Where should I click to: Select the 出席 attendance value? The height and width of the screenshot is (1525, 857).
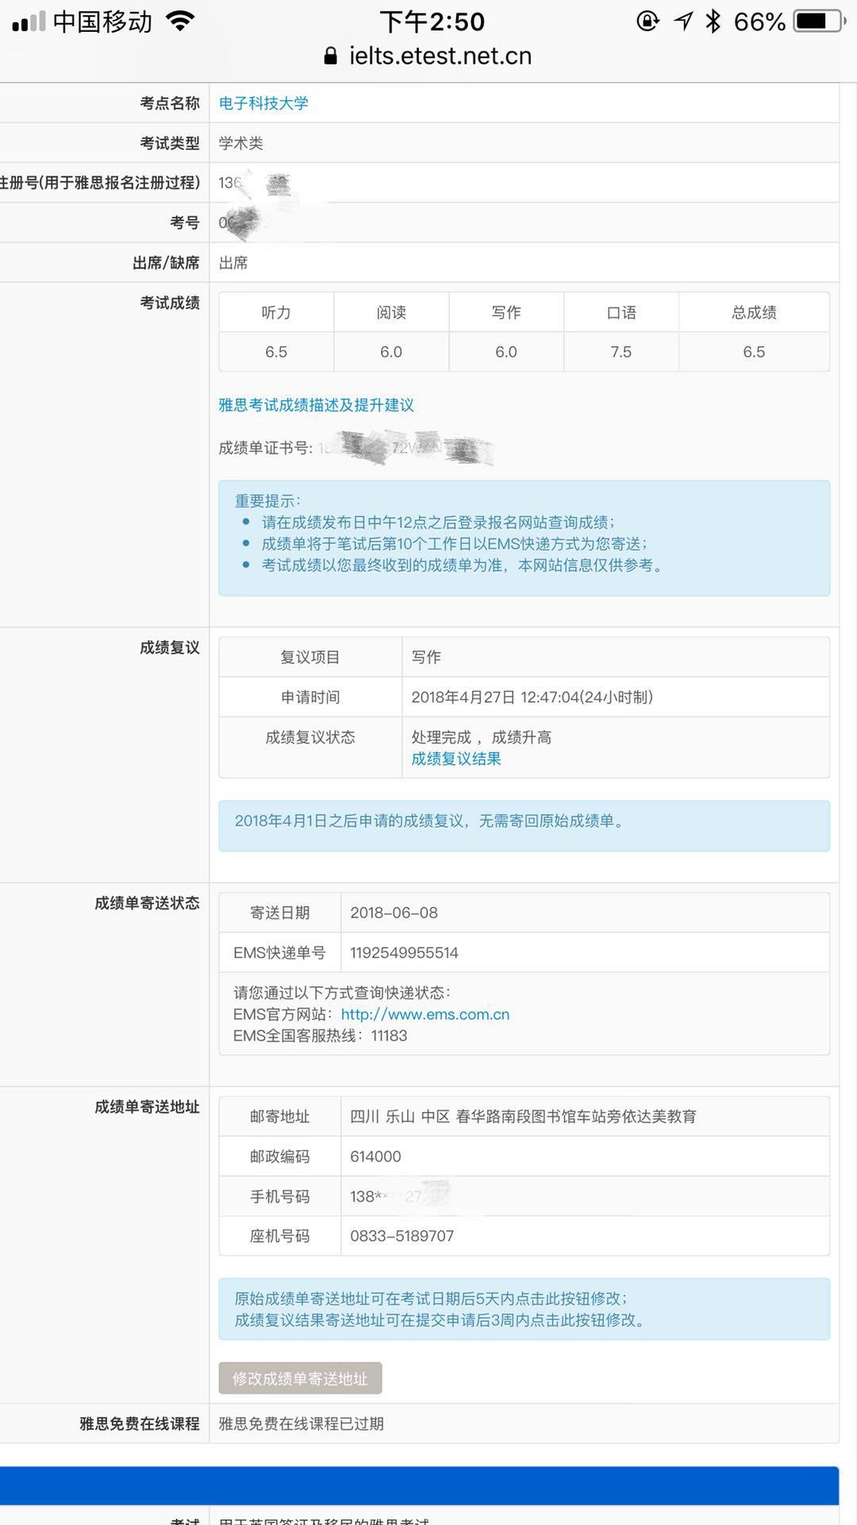point(233,263)
